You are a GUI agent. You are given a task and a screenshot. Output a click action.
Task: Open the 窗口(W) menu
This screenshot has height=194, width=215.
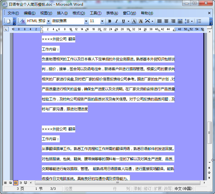pos(129,13)
